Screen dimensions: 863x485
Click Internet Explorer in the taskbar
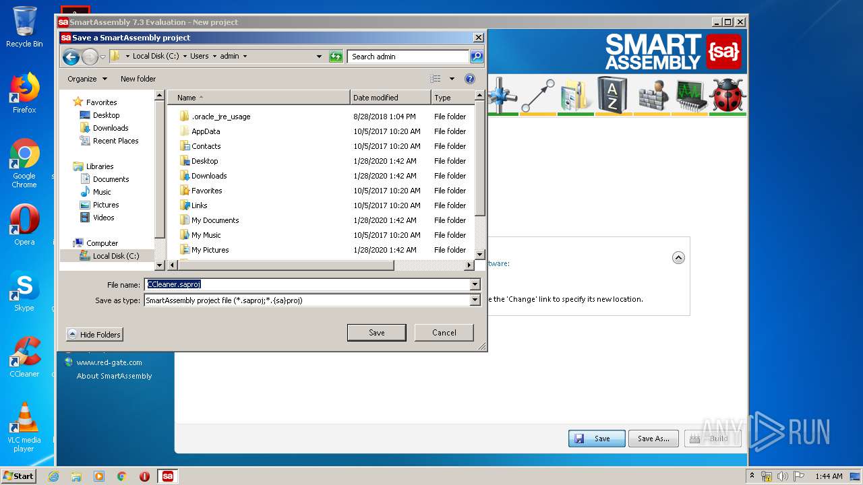click(53, 476)
